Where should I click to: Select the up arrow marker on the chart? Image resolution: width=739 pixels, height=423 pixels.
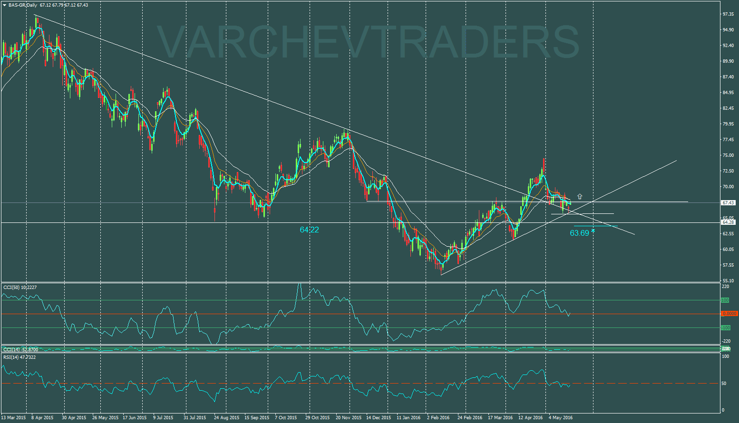[580, 196]
